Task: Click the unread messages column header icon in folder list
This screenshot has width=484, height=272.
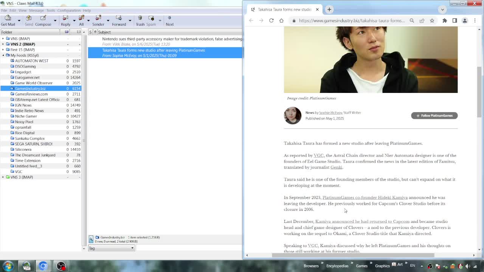Action: pyautogui.click(x=78, y=32)
